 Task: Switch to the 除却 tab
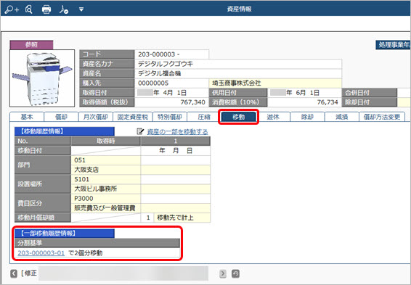pos(307,117)
